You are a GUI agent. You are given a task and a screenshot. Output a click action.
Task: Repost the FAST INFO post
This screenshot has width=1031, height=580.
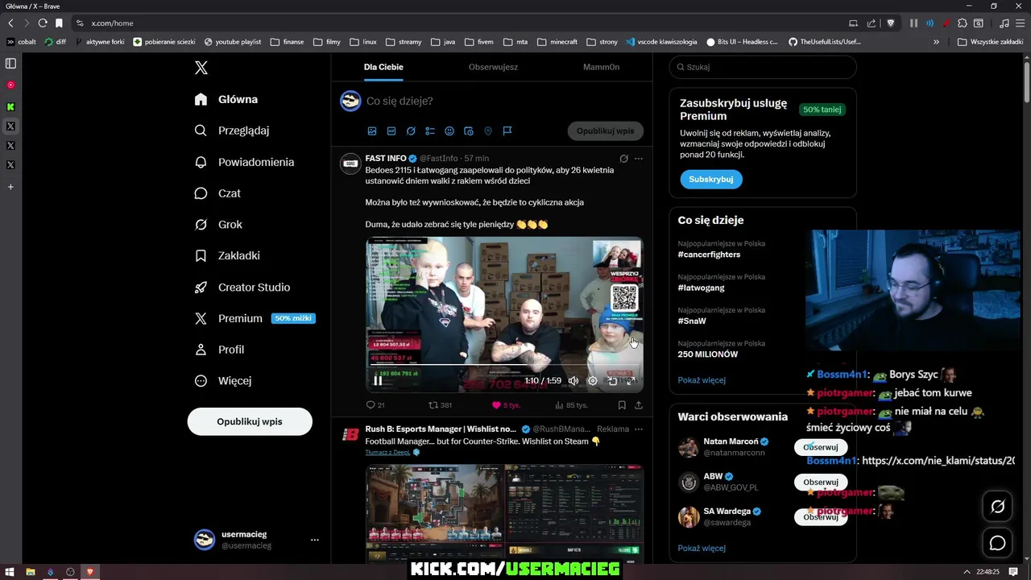440,405
